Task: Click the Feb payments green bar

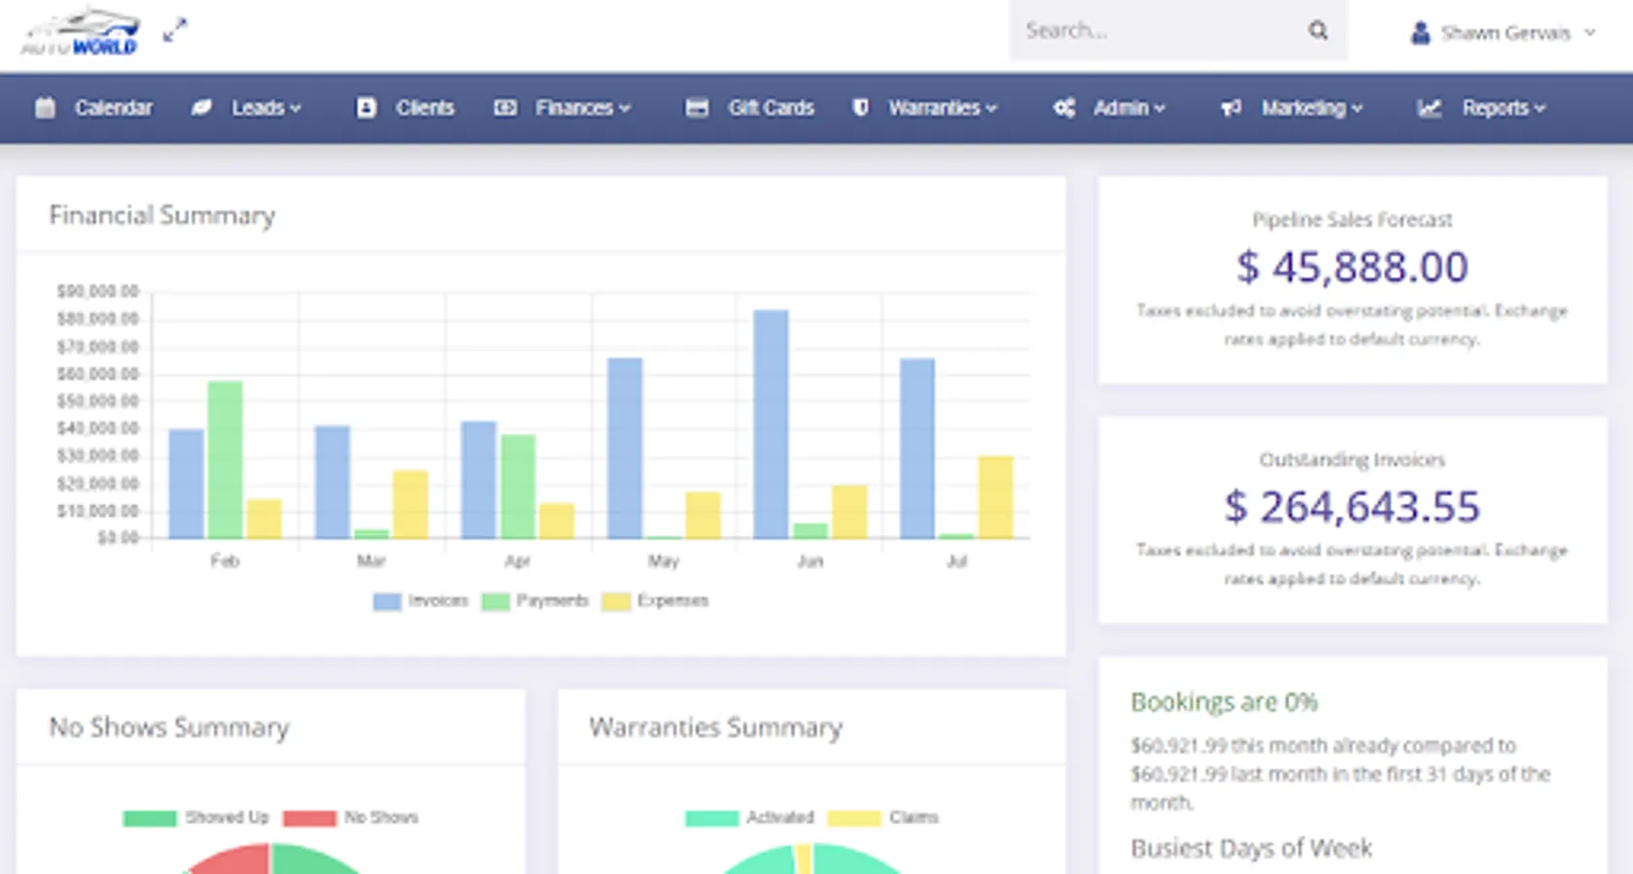Action: [224, 460]
